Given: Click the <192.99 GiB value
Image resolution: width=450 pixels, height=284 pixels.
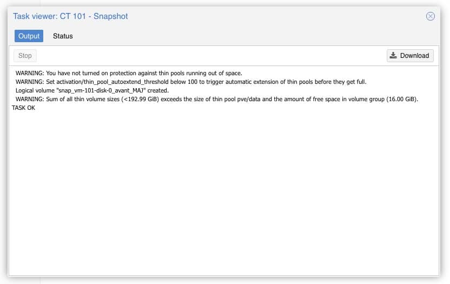Looking at the screenshot, I should [140, 99].
